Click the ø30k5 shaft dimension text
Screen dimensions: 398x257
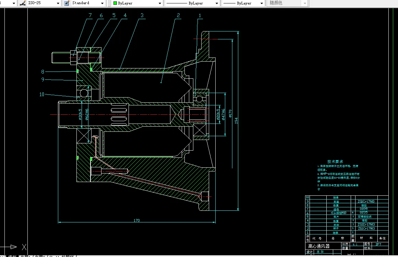tap(80, 115)
